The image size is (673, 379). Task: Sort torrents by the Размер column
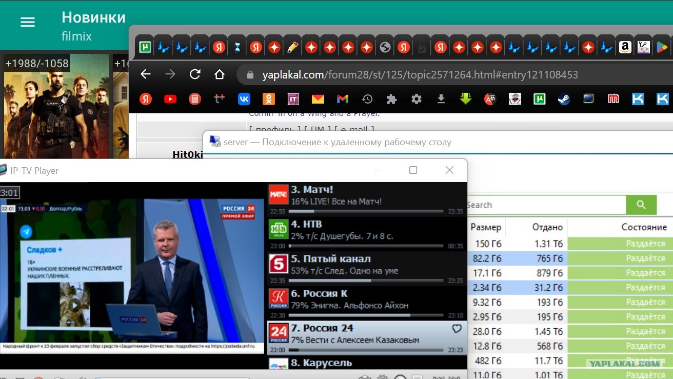click(486, 227)
